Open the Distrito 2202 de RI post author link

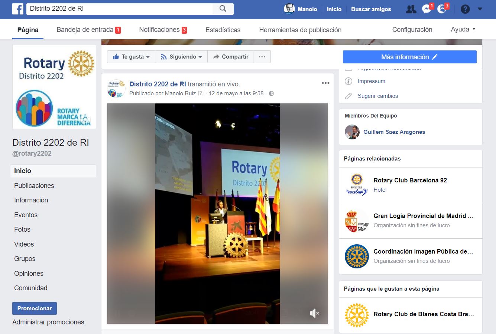click(x=158, y=84)
